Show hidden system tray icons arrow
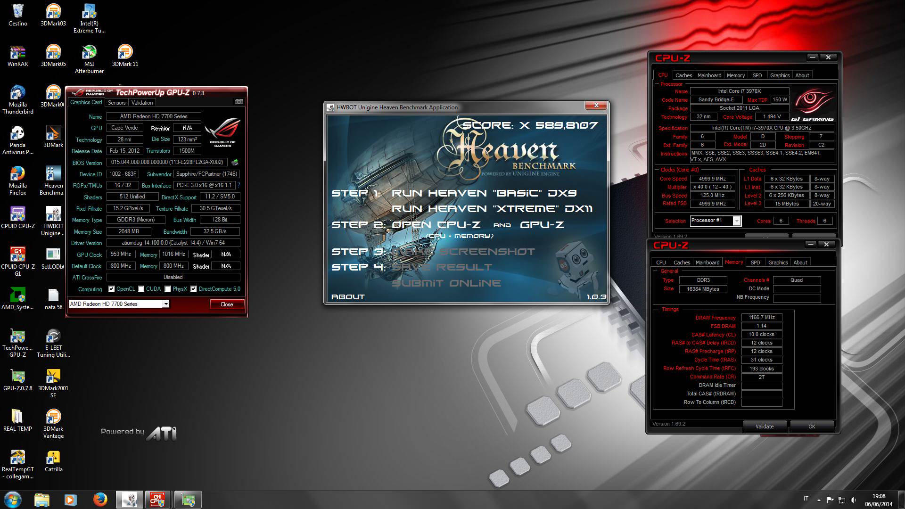 pyautogui.click(x=819, y=500)
